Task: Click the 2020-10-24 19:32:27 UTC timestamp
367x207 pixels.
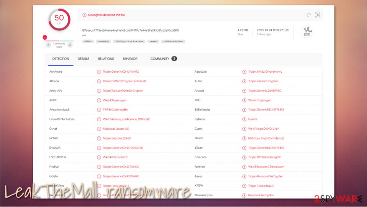Action: point(273,30)
